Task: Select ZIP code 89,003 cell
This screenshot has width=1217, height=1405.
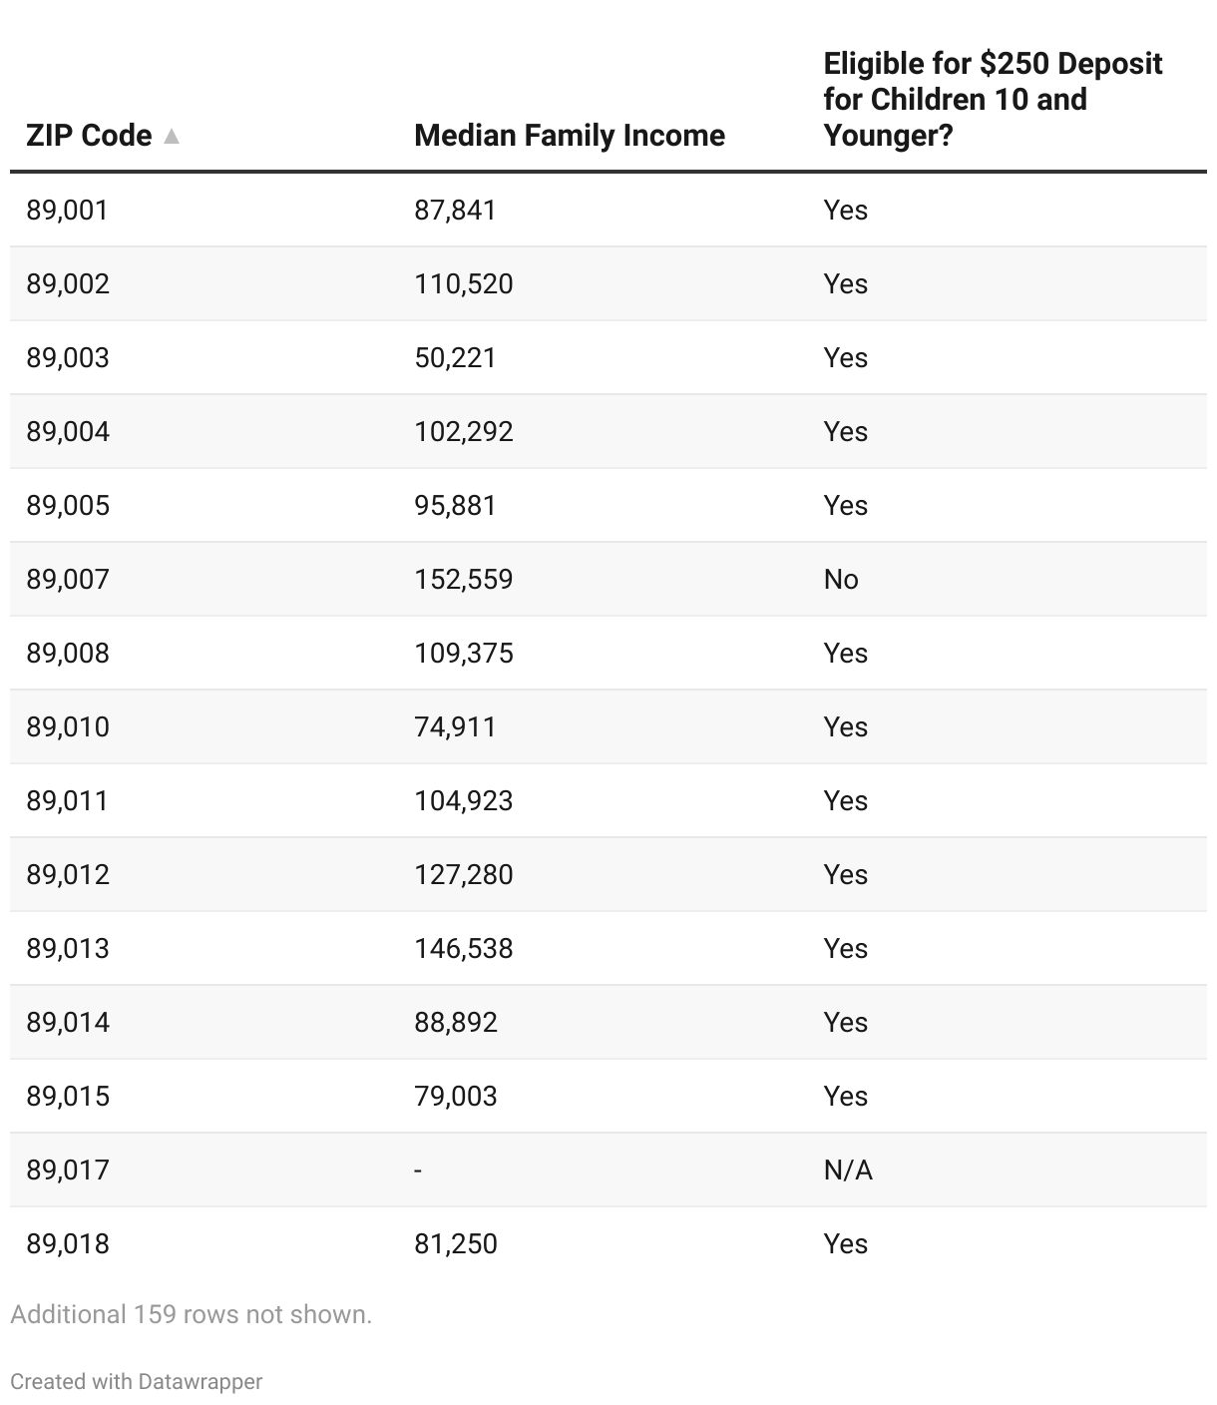Action: click(x=68, y=358)
